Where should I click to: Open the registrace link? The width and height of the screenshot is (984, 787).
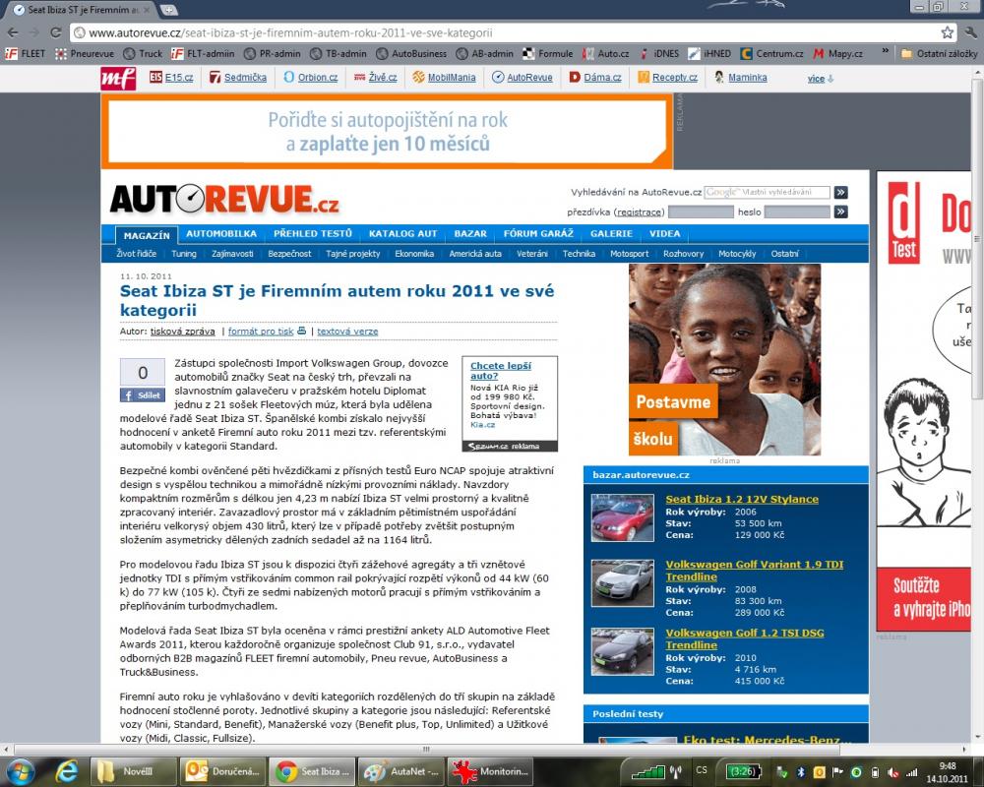tap(639, 212)
